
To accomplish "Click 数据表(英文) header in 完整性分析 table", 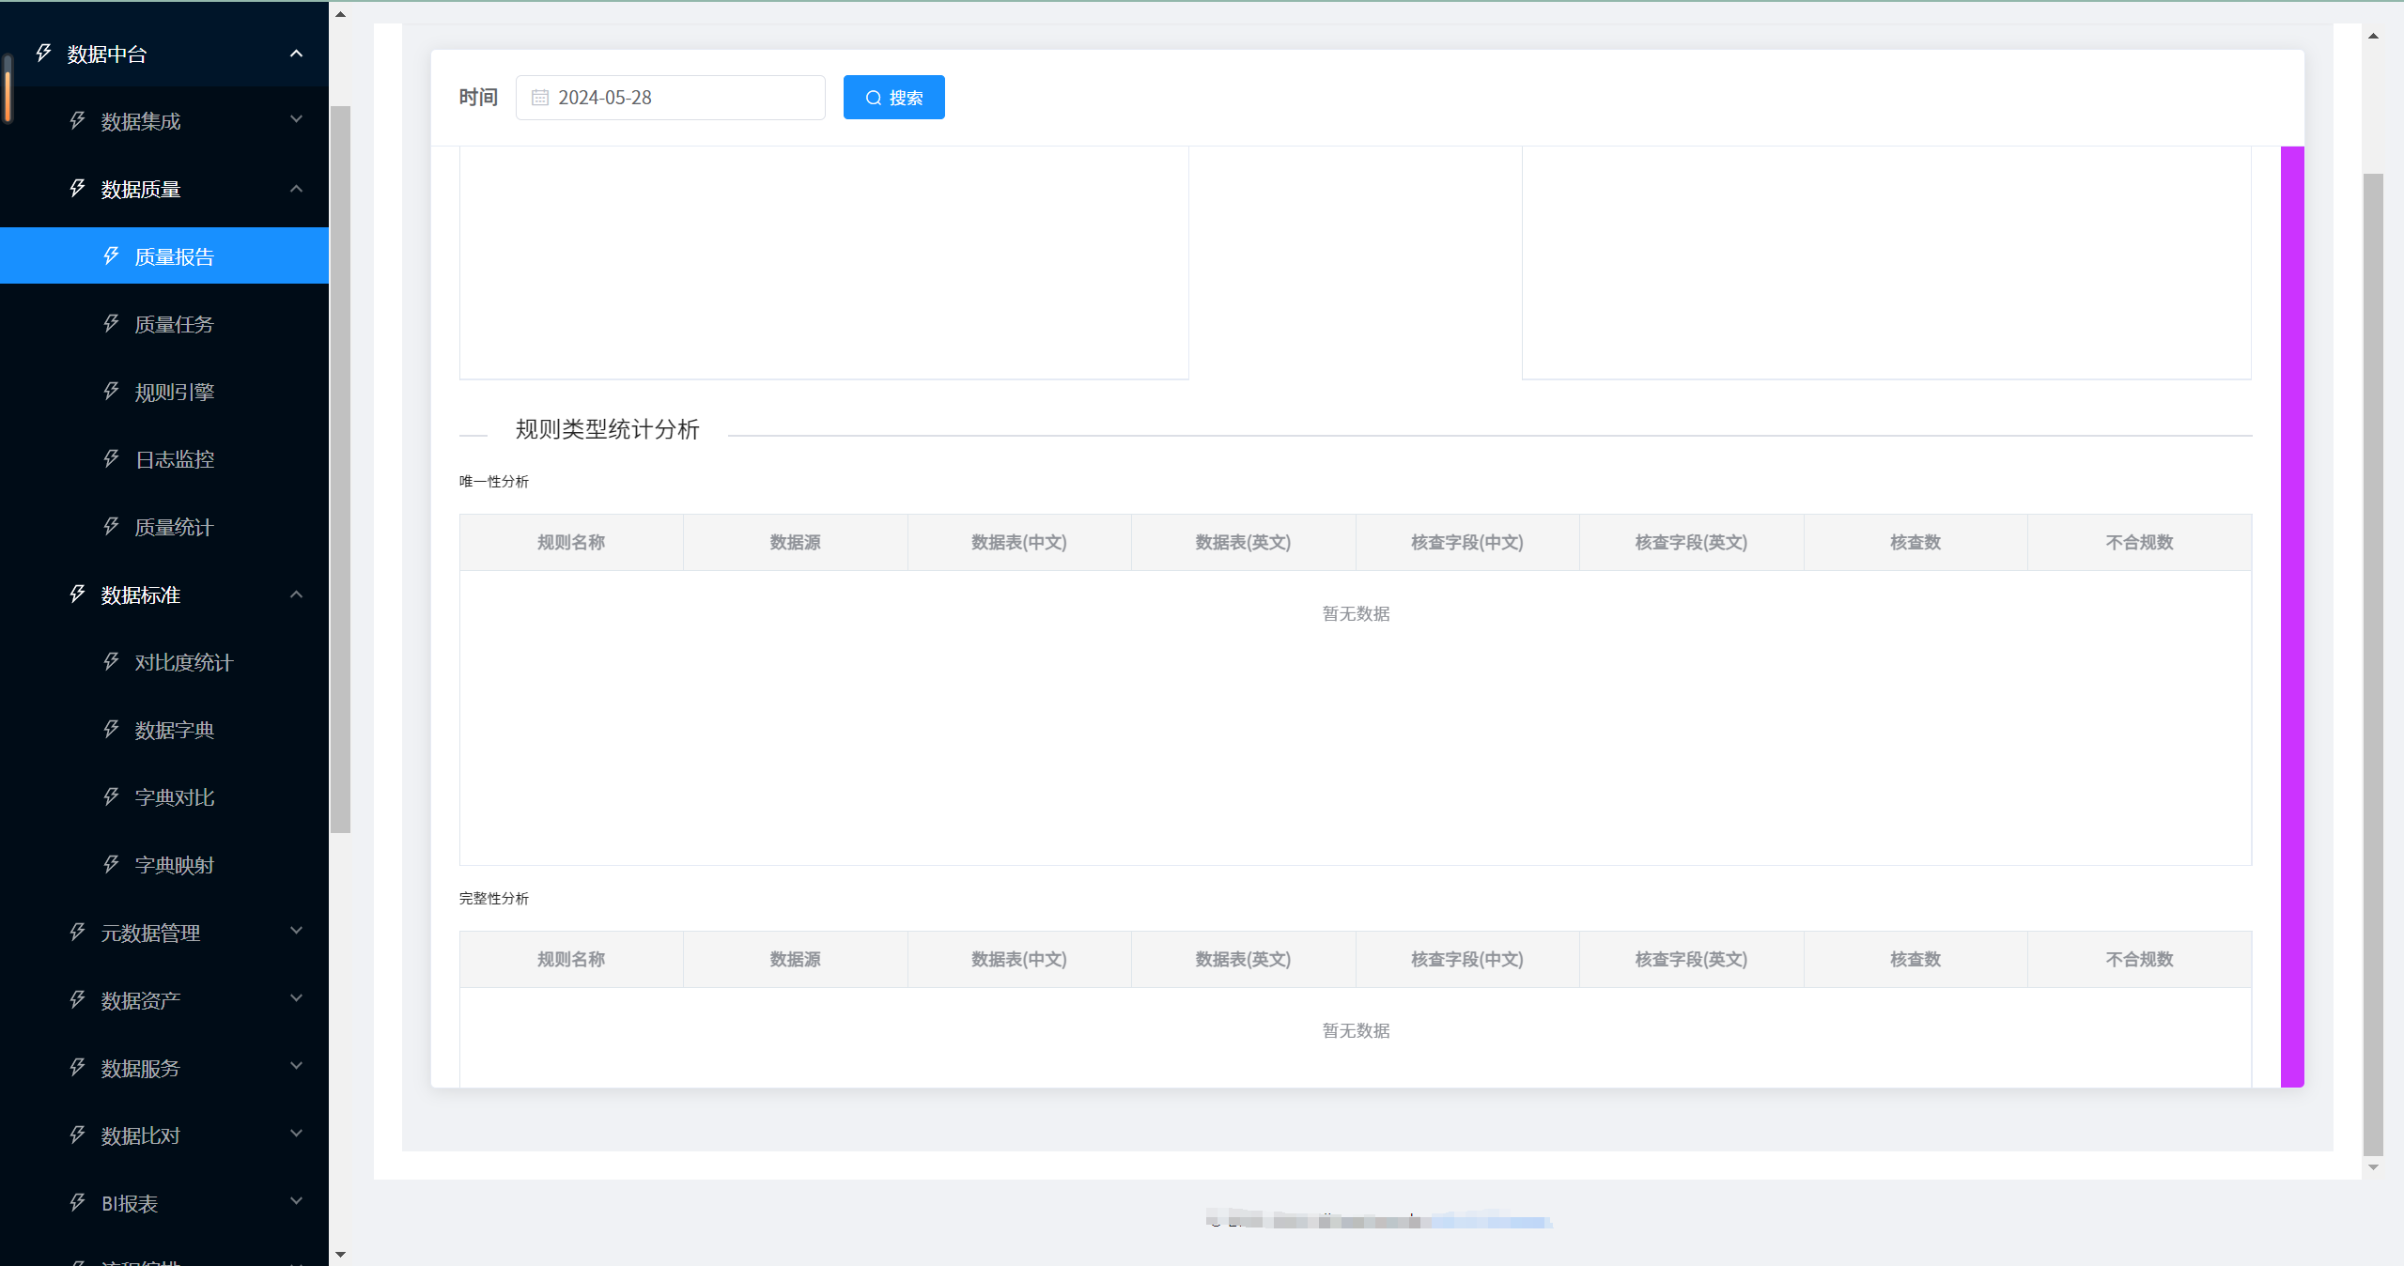I will pyautogui.click(x=1243, y=959).
